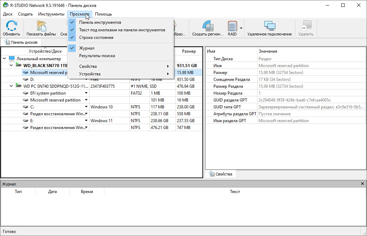Select Результаты поиска menu entry
The width and height of the screenshot is (367, 236).
point(97,56)
